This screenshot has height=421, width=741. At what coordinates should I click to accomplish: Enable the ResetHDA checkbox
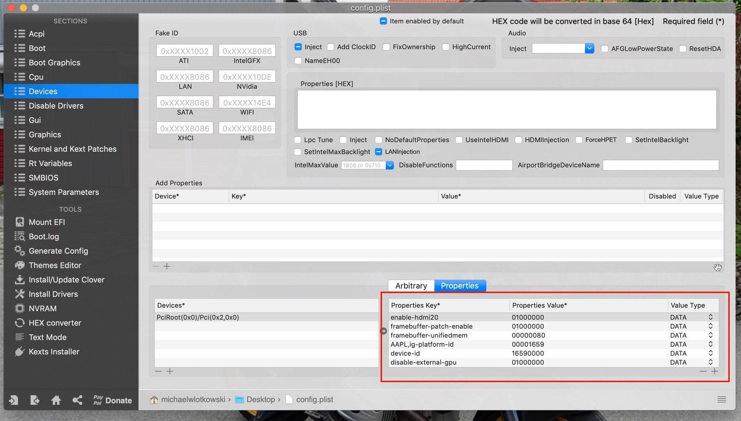682,49
